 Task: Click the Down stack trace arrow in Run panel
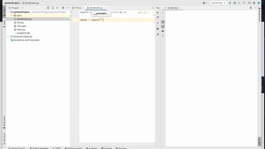(x=163, y=17)
